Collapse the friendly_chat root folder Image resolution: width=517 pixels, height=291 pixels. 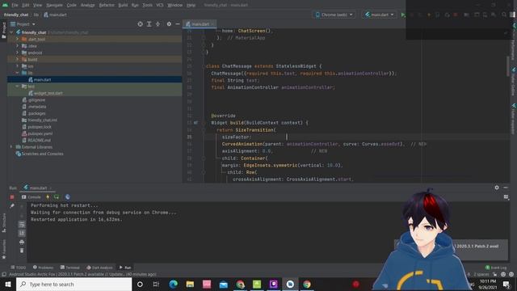[12, 32]
